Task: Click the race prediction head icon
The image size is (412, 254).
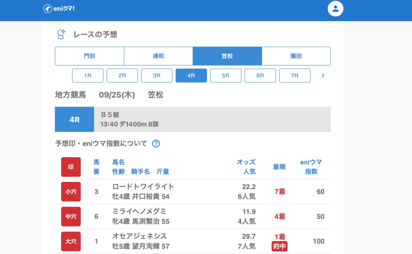Action: [61, 35]
